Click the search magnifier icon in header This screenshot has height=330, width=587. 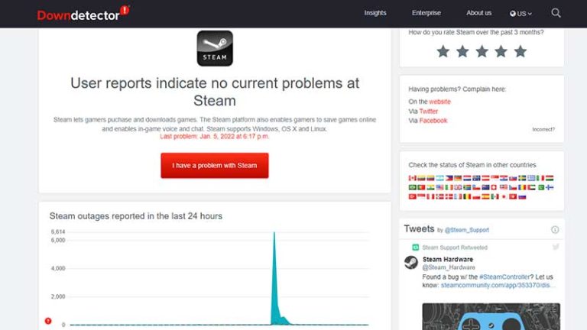(x=556, y=13)
